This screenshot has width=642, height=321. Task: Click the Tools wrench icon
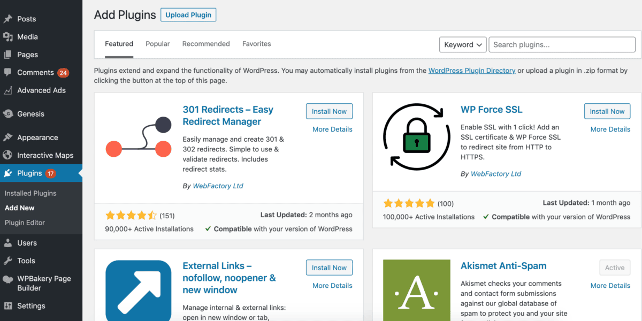point(8,261)
